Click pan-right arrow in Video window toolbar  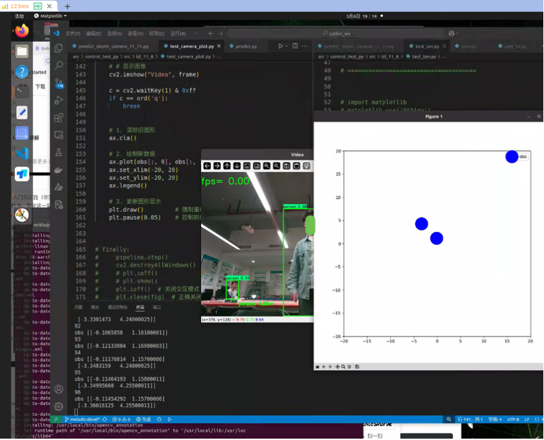pos(217,166)
